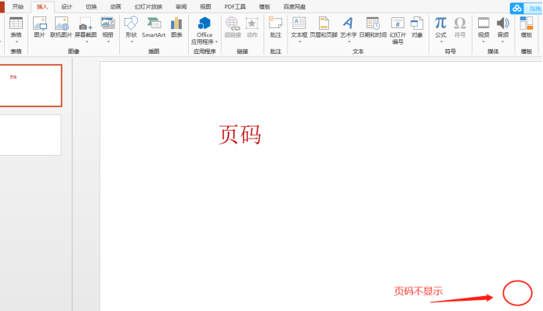Insert 艺术字 WordArt

[x=348, y=27]
